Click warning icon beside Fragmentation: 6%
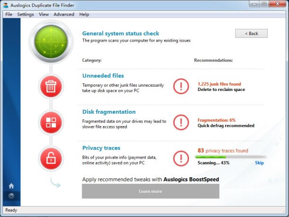 coord(181,122)
